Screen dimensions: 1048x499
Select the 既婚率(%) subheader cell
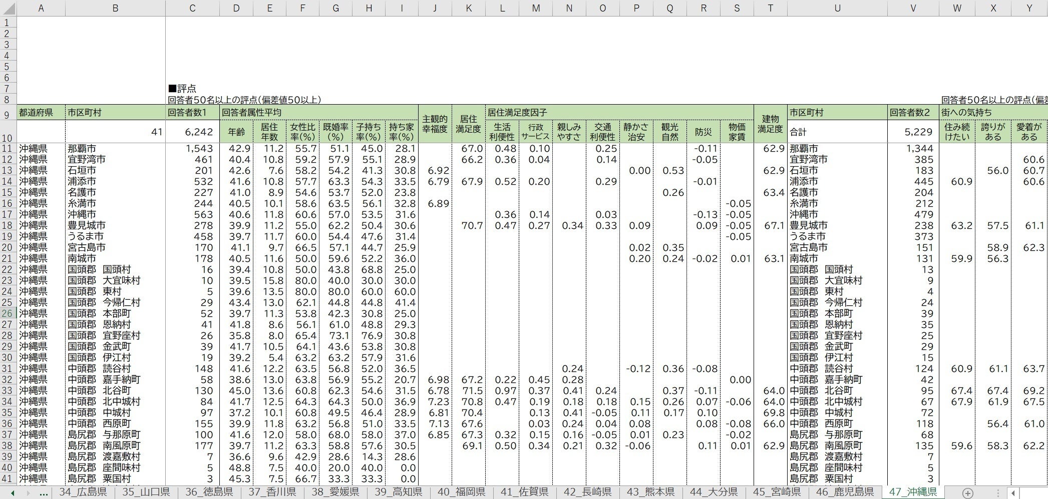pos(335,132)
